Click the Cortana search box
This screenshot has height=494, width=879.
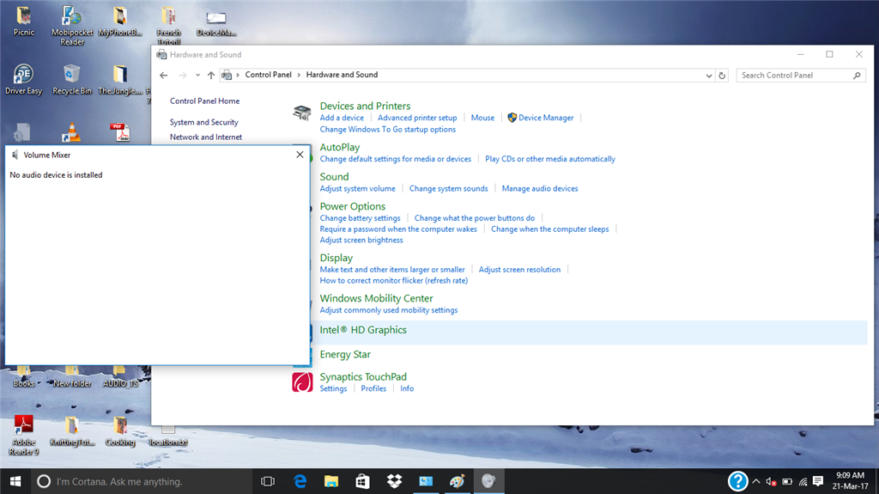tap(142, 482)
